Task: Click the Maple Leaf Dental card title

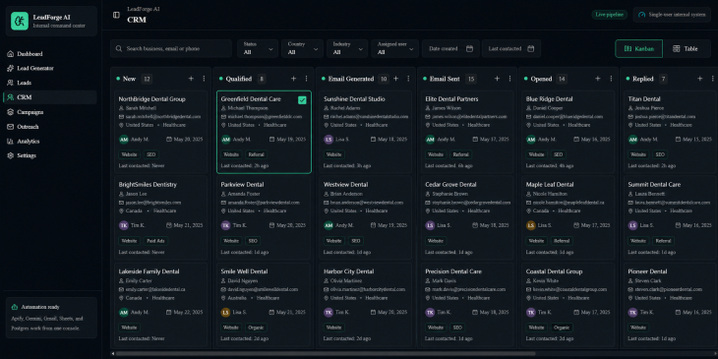Action: pos(550,185)
